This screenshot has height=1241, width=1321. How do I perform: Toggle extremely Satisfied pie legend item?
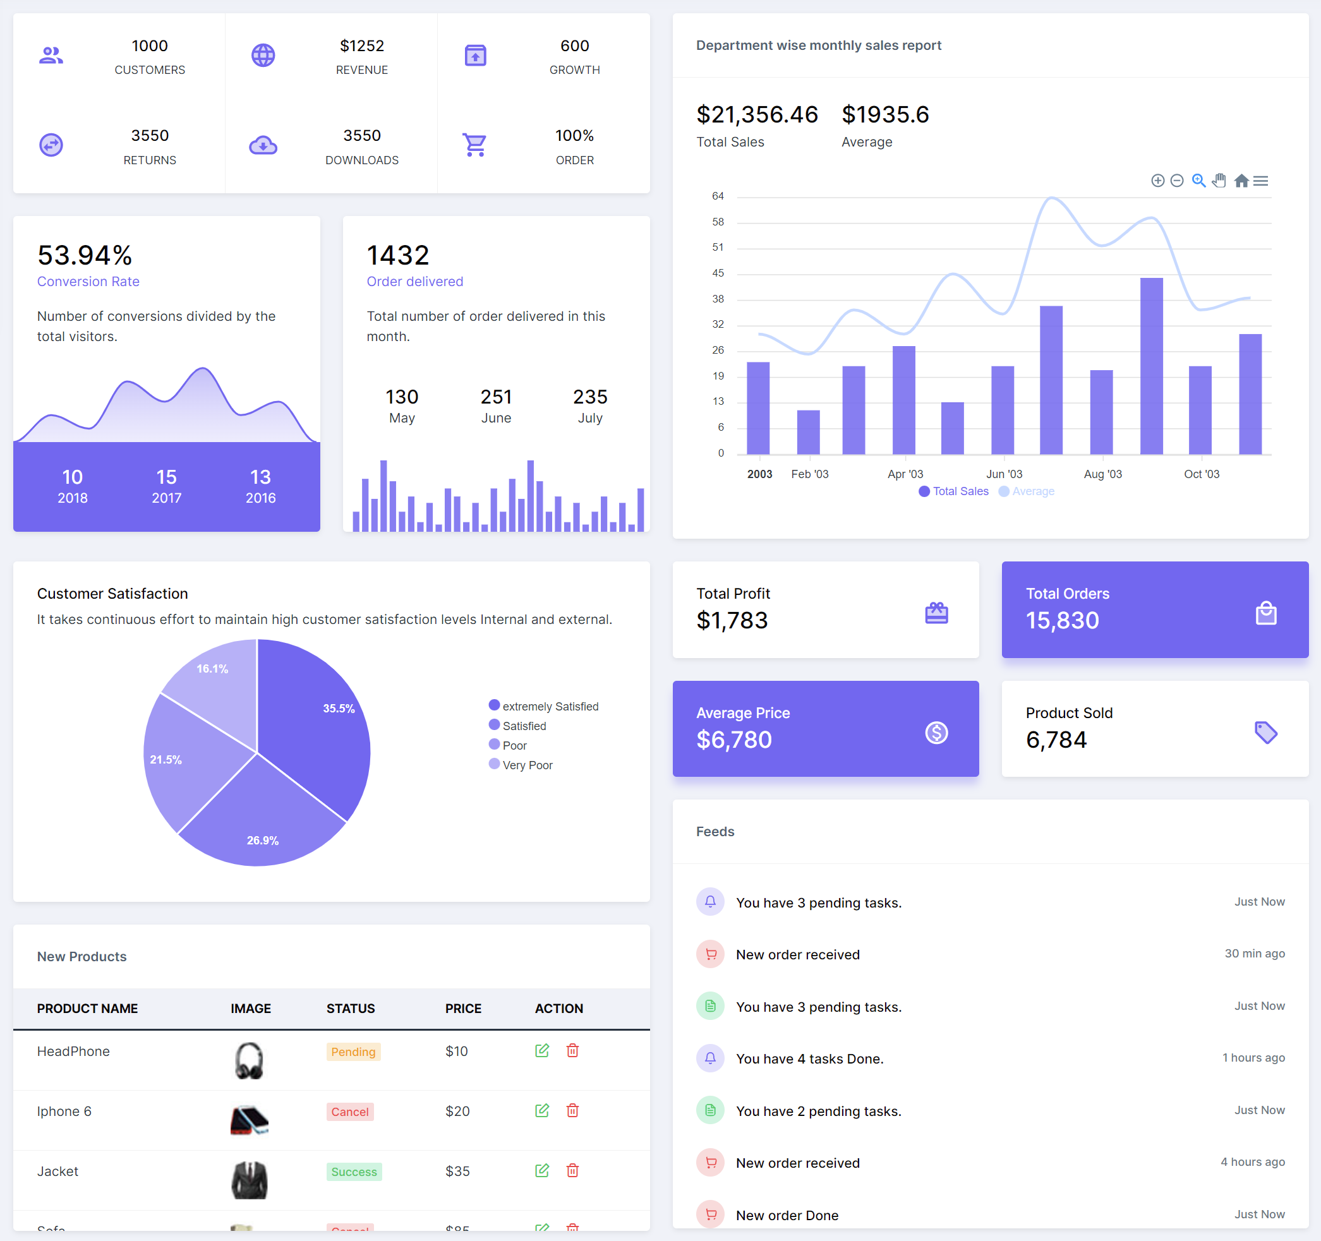coord(550,706)
